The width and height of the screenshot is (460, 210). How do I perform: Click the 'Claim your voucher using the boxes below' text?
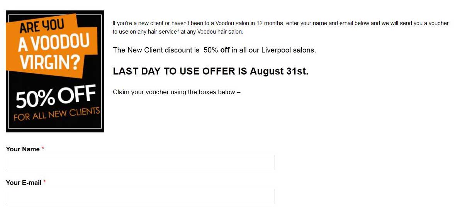pos(177,92)
